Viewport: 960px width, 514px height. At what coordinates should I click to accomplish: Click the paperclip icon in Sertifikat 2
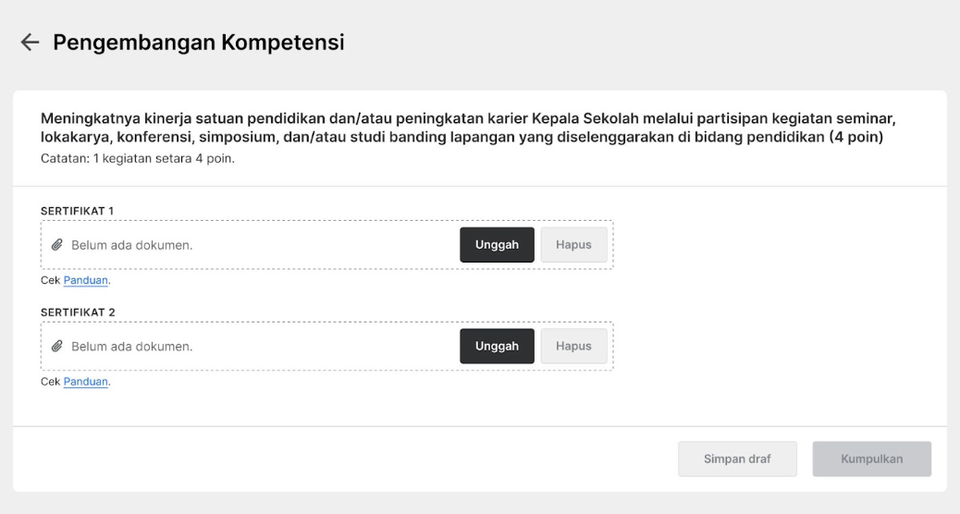click(57, 347)
